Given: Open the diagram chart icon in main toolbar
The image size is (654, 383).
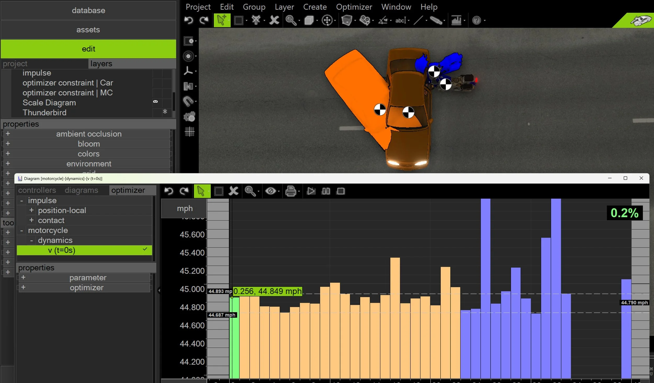Looking at the screenshot, I should click(x=456, y=20).
